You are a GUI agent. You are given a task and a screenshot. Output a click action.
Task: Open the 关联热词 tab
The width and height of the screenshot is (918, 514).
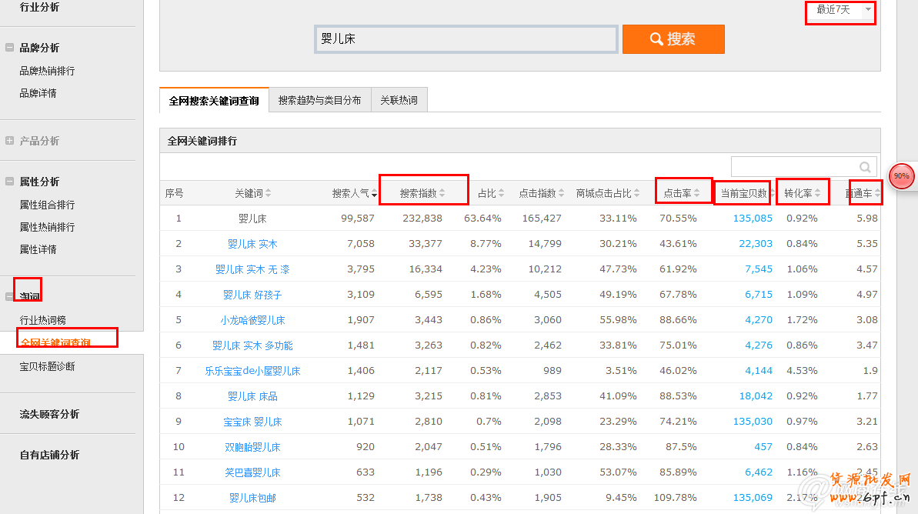coord(399,99)
